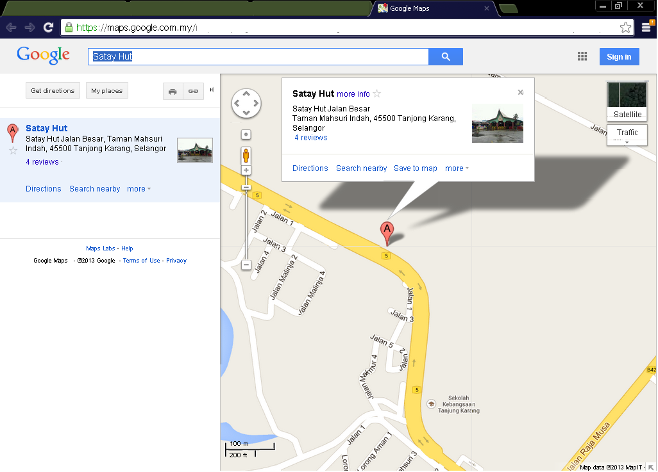The width and height of the screenshot is (658, 472).
Task: Open '4 reviews' link in the sidebar
Action: coord(42,162)
